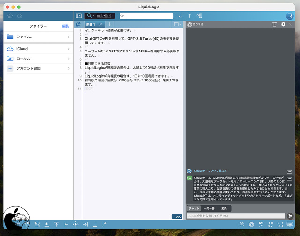
Task: Click the user message ChatGPTについて教えて
Action: (x=210, y=170)
